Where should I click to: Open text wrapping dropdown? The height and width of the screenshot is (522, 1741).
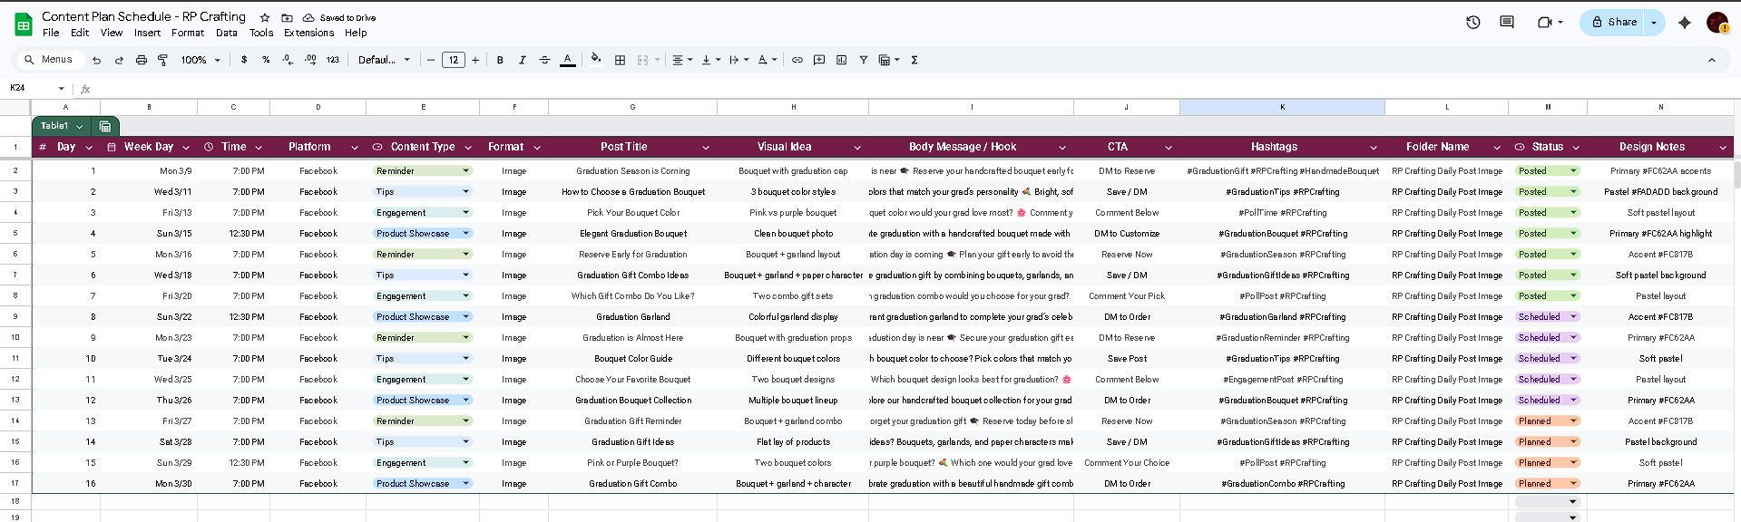[739, 60]
